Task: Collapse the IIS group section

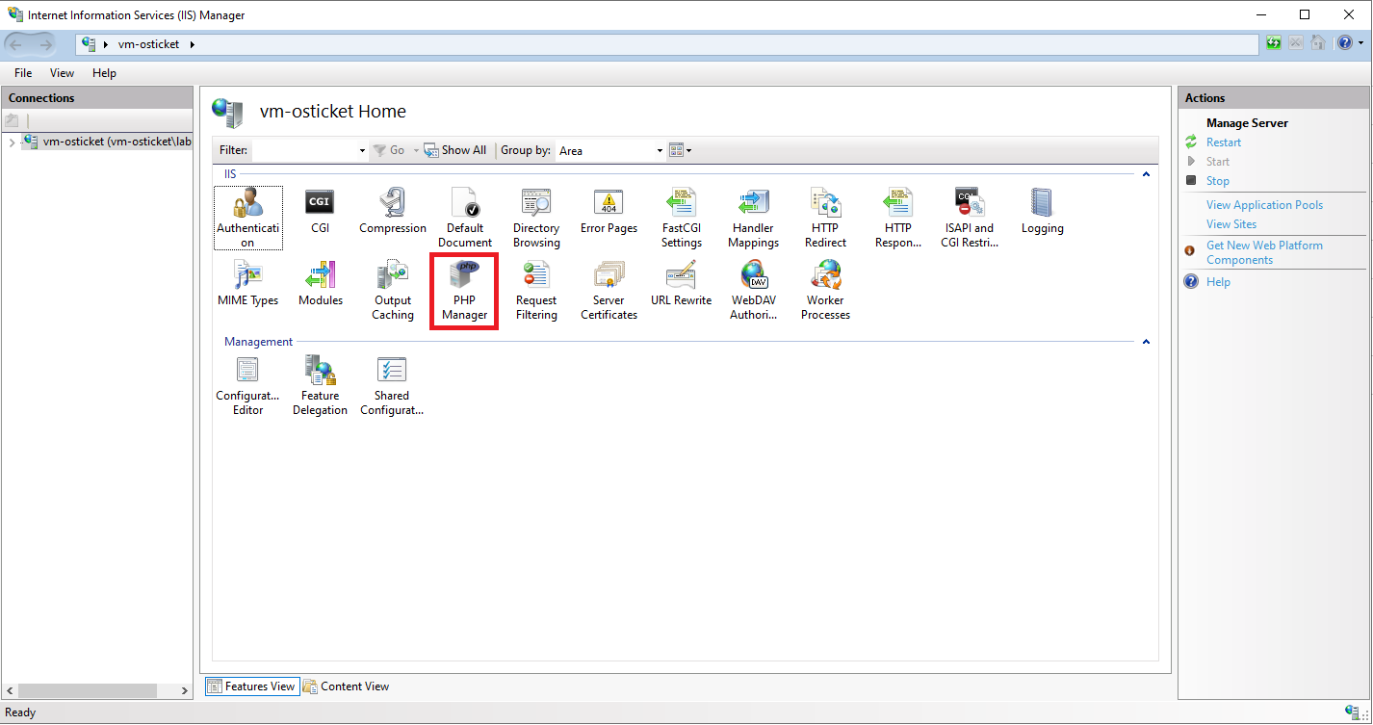Action: [1146, 174]
